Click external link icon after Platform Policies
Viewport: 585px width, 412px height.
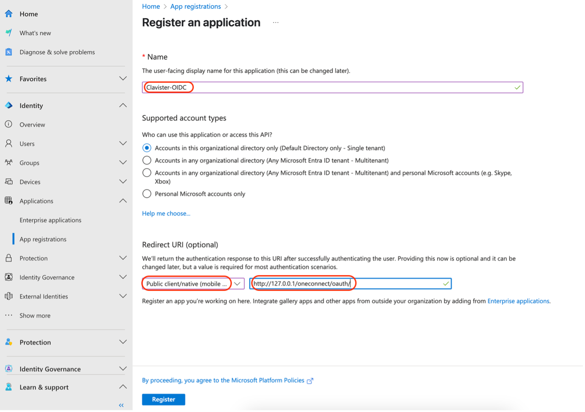click(310, 381)
